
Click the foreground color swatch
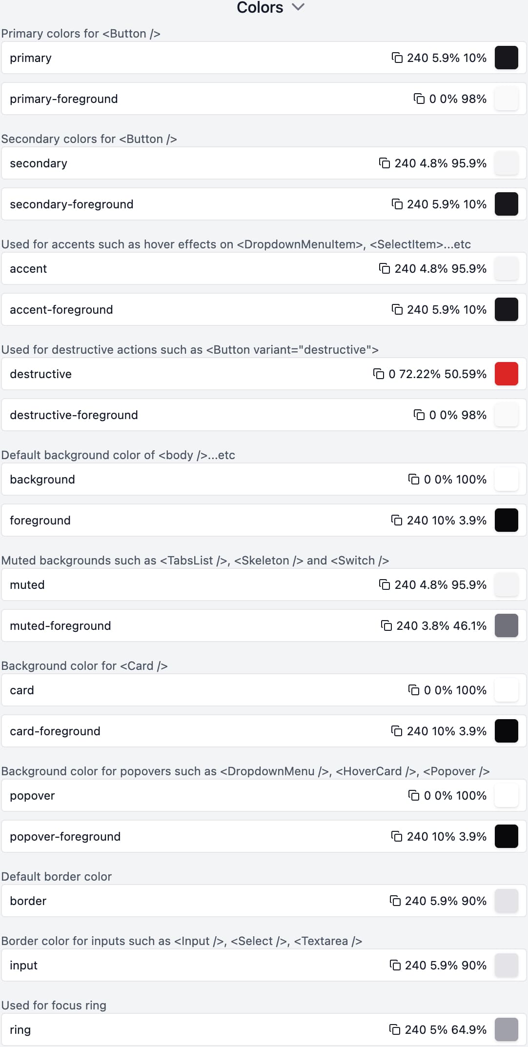click(506, 521)
